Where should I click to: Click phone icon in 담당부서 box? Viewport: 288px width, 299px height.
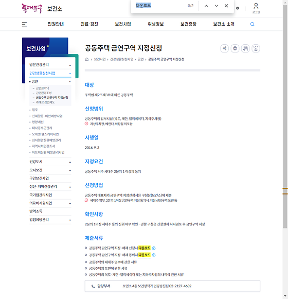click(93, 286)
